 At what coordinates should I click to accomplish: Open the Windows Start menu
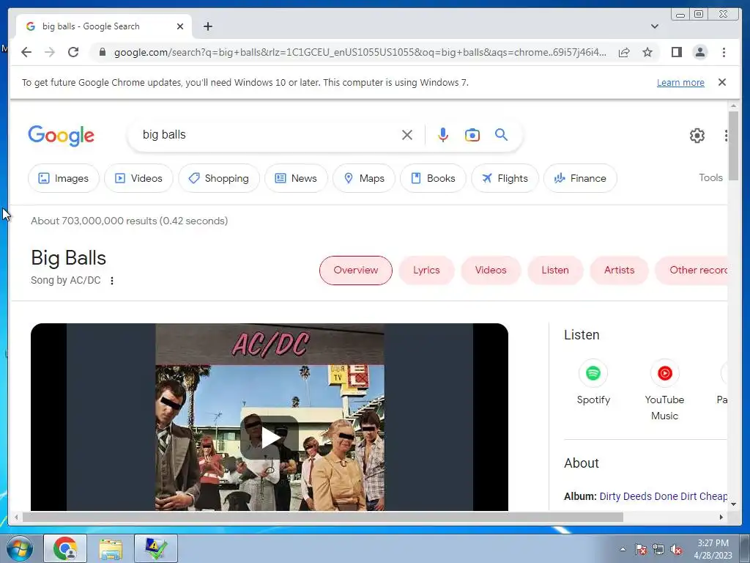(x=19, y=548)
